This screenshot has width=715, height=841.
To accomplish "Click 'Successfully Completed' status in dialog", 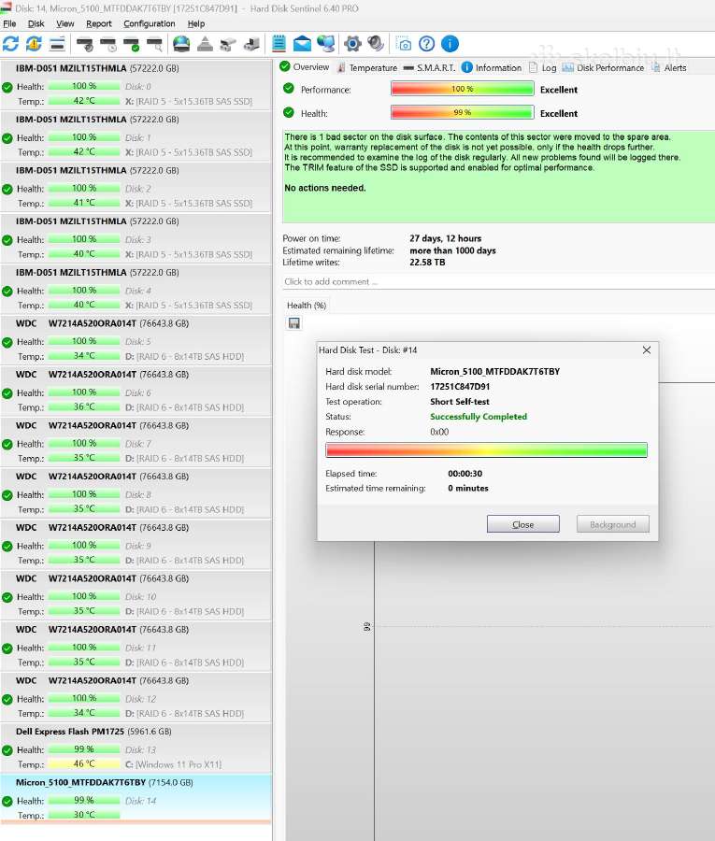I will [479, 416].
